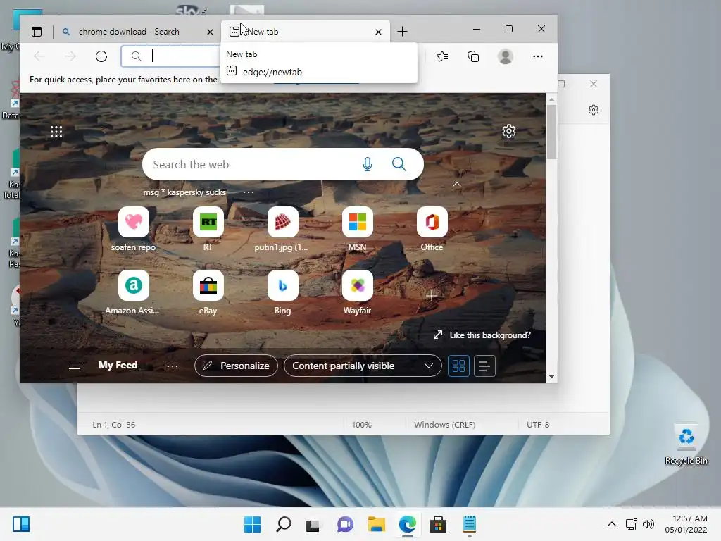
Task: Open the putin1.jpg quick link
Action: 282,229
